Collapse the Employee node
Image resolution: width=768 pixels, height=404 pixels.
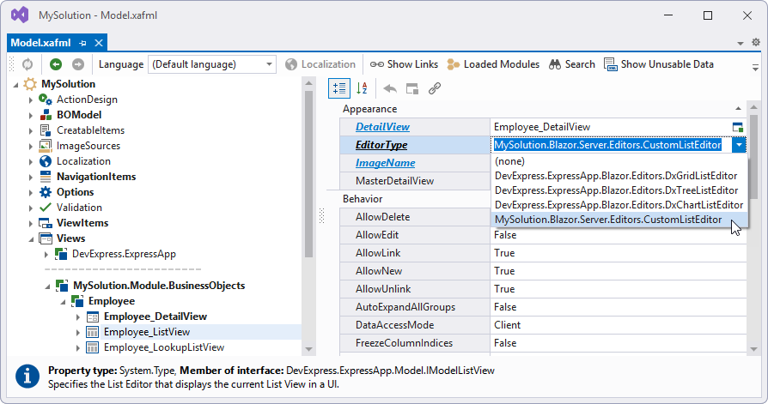pos(63,302)
